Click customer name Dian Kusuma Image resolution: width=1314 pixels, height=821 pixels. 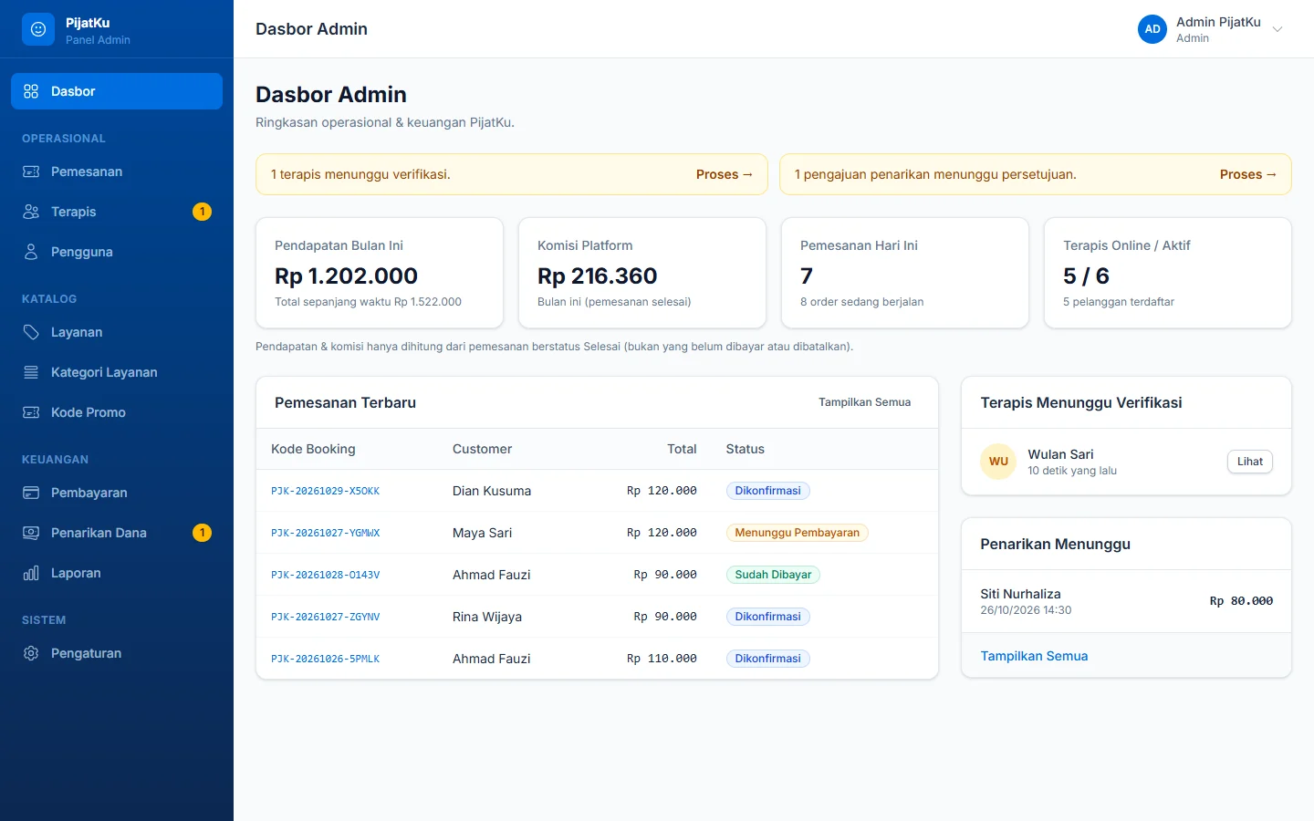pos(492,491)
